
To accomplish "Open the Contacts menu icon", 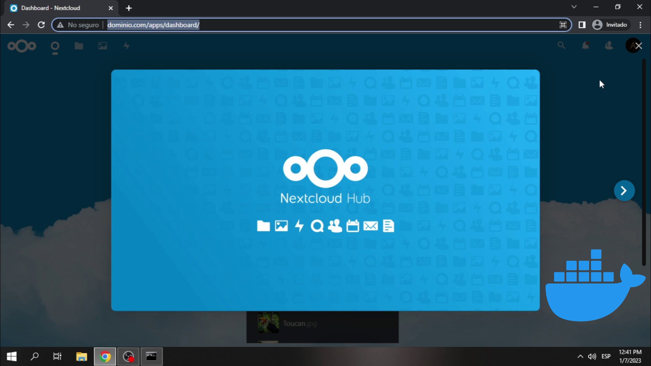I will coord(609,45).
